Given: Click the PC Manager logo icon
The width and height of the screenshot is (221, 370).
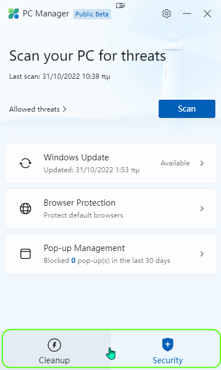Looking at the screenshot, I should click(x=14, y=14).
